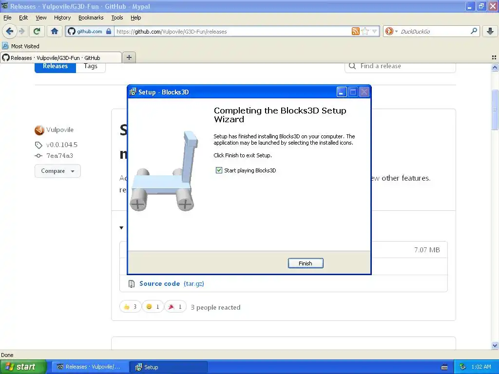Download Source code (tar.gz)
The width and height of the screenshot is (499, 374).
tap(172, 283)
